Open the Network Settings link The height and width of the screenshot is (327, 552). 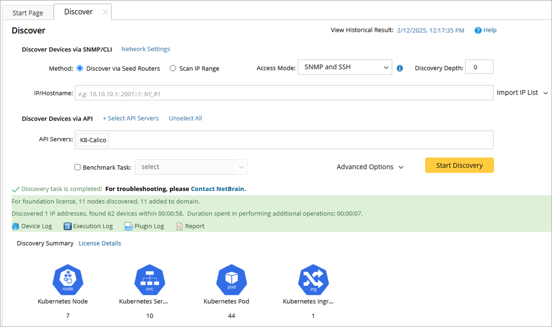coord(145,49)
